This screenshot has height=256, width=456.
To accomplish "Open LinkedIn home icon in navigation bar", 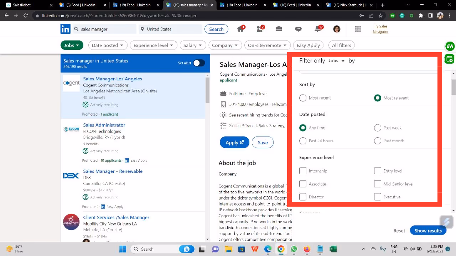I will pos(241,29).
